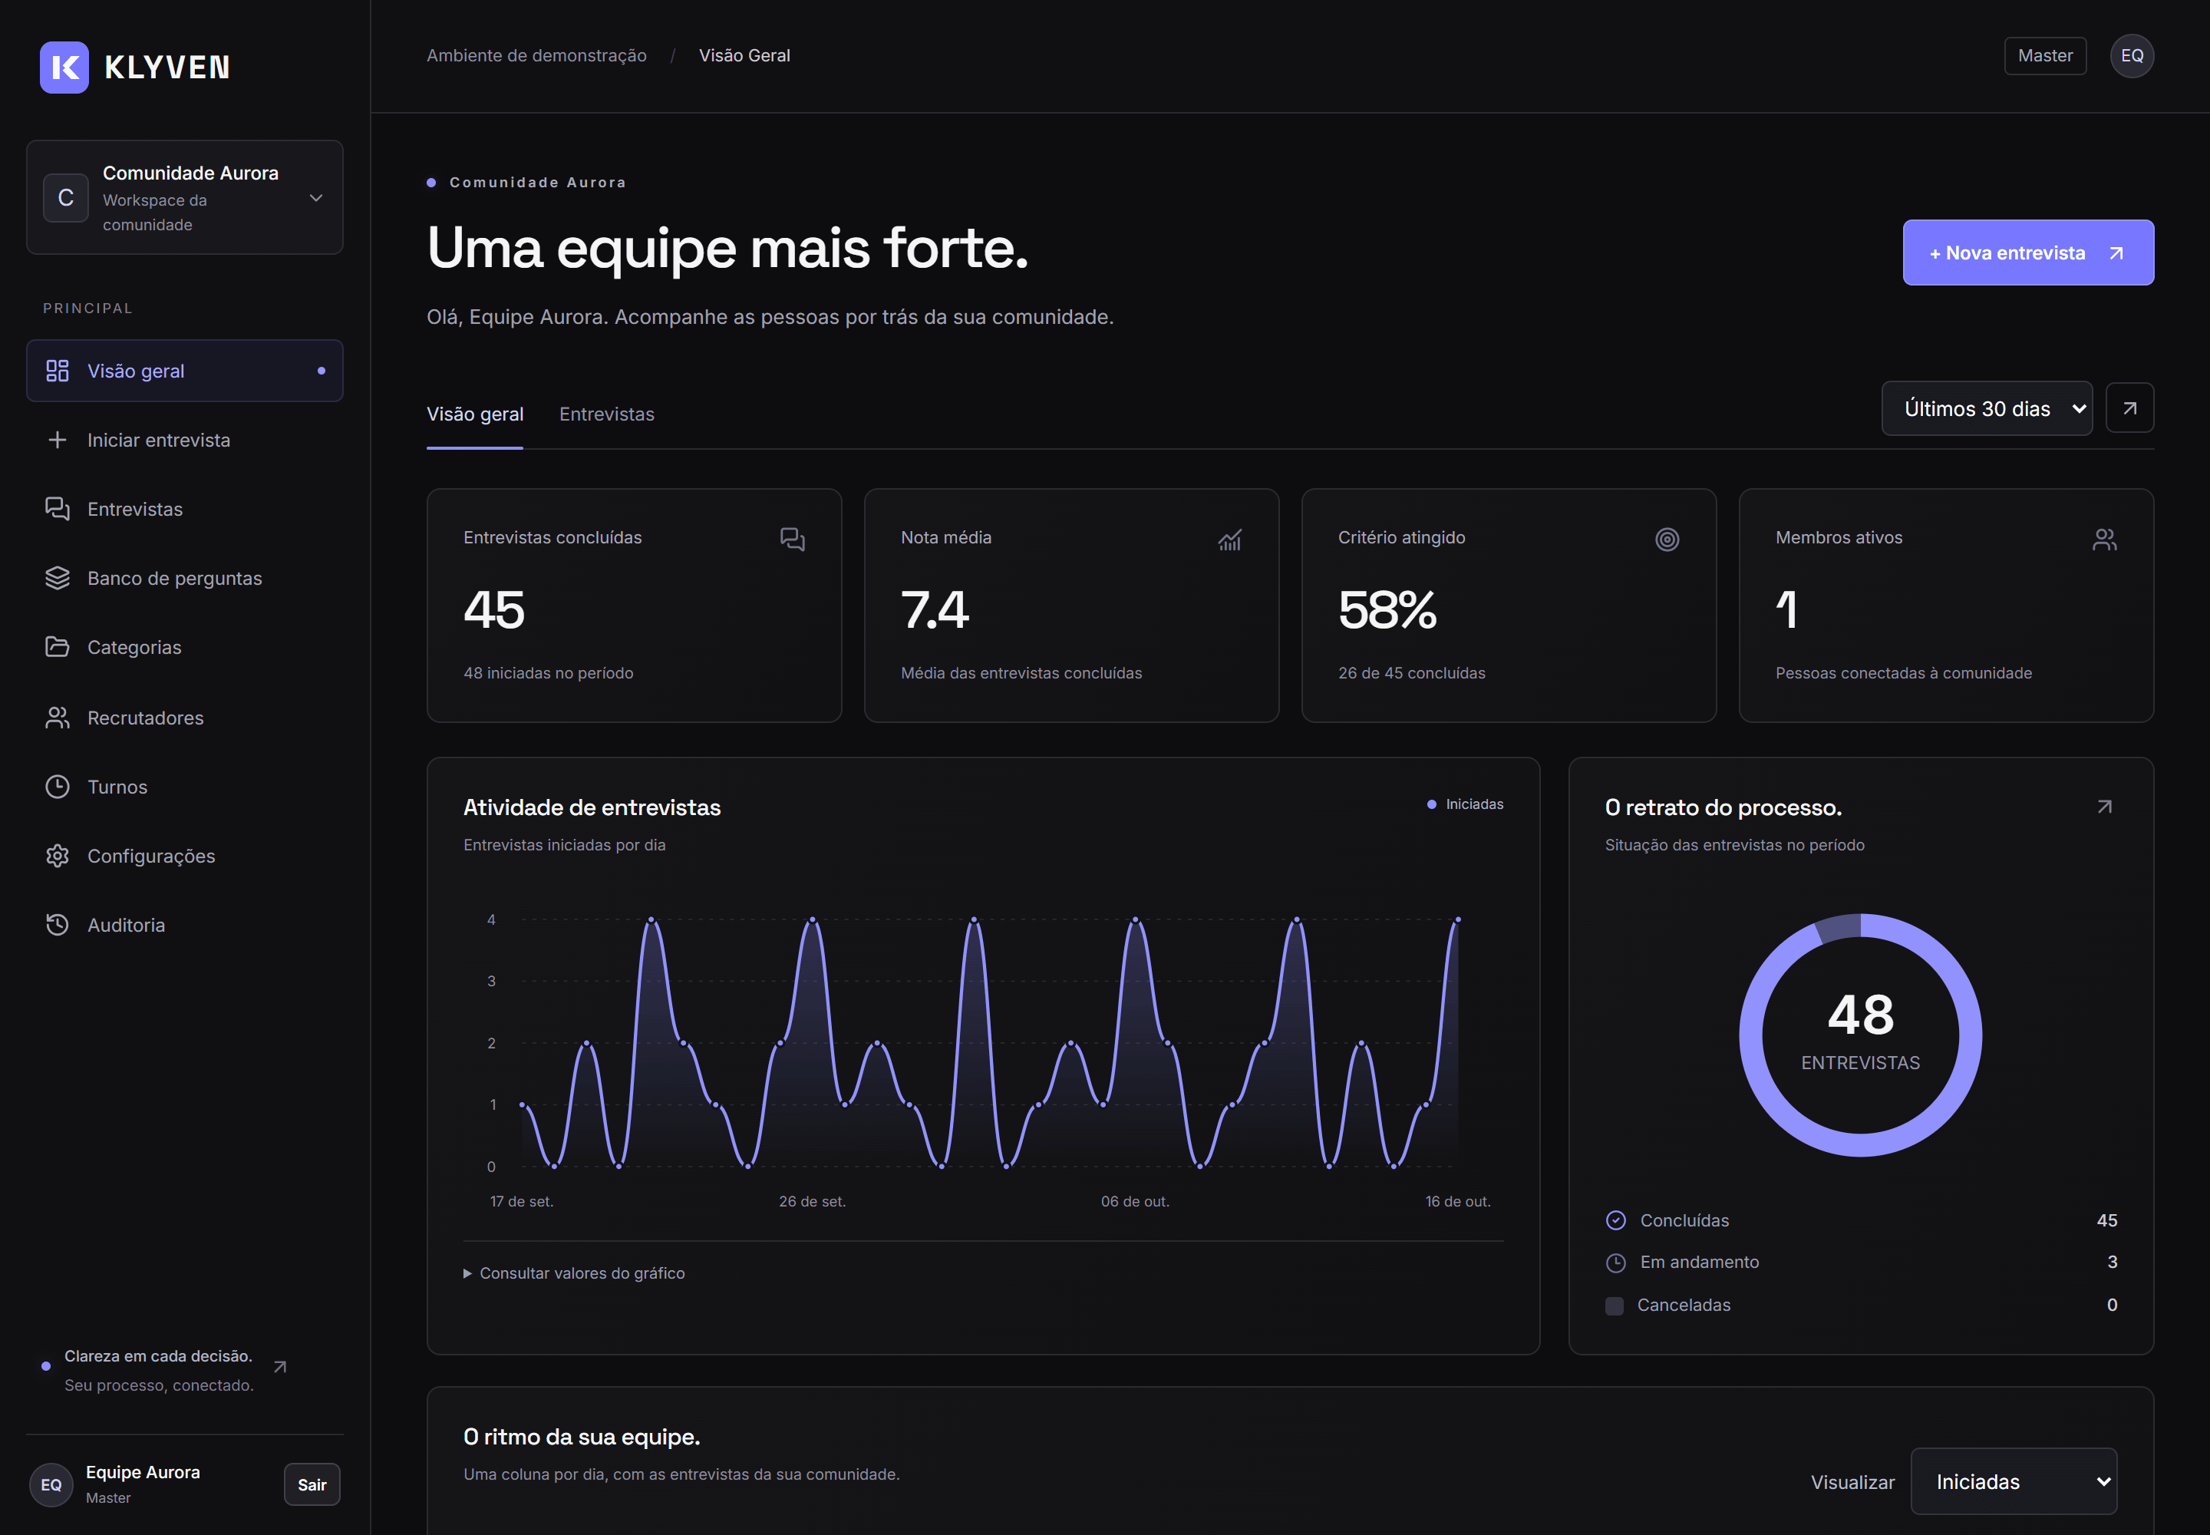
Task: Click the Recrutadores people icon
Action: (58, 718)
